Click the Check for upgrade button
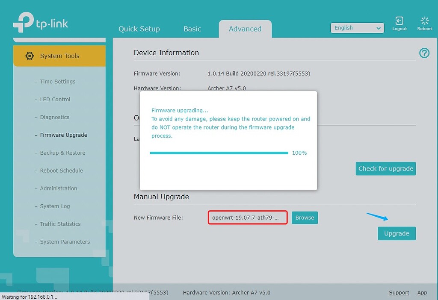The image size is (438, 300). point(385,168)
